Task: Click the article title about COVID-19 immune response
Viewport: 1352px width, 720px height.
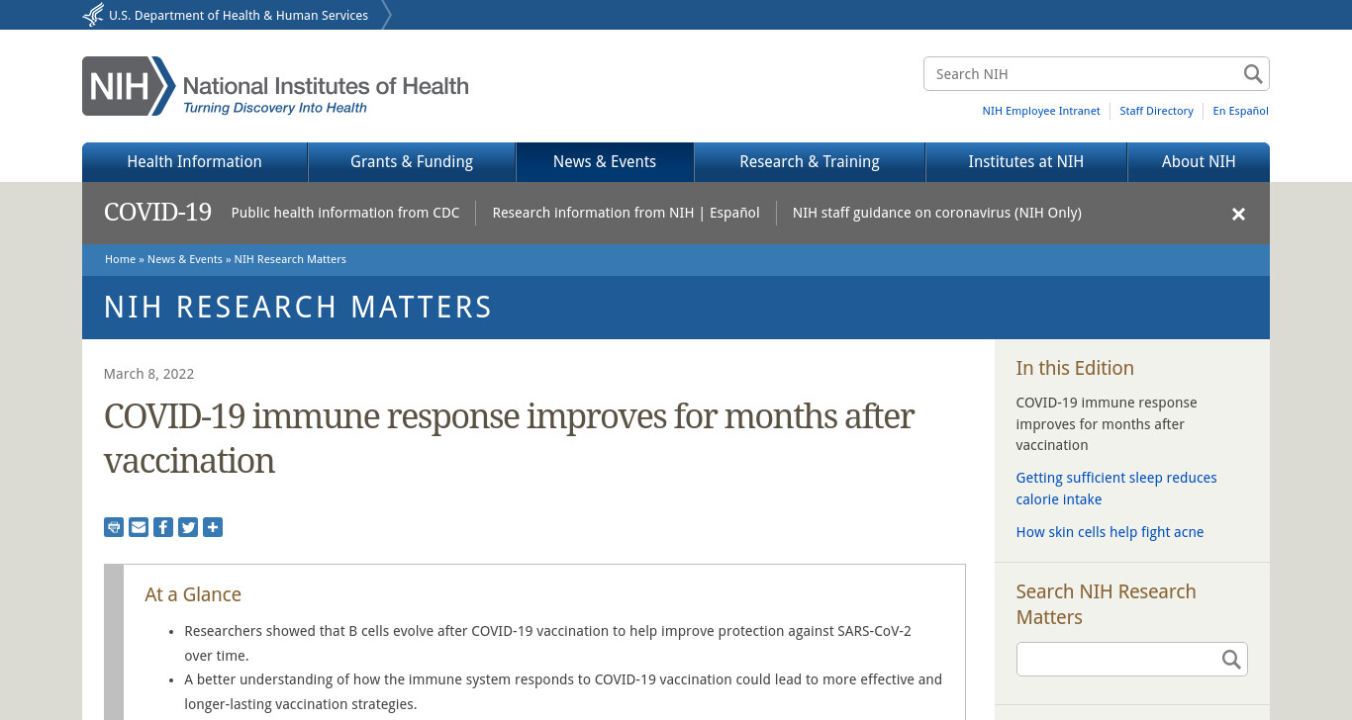Action: (509, 438)
